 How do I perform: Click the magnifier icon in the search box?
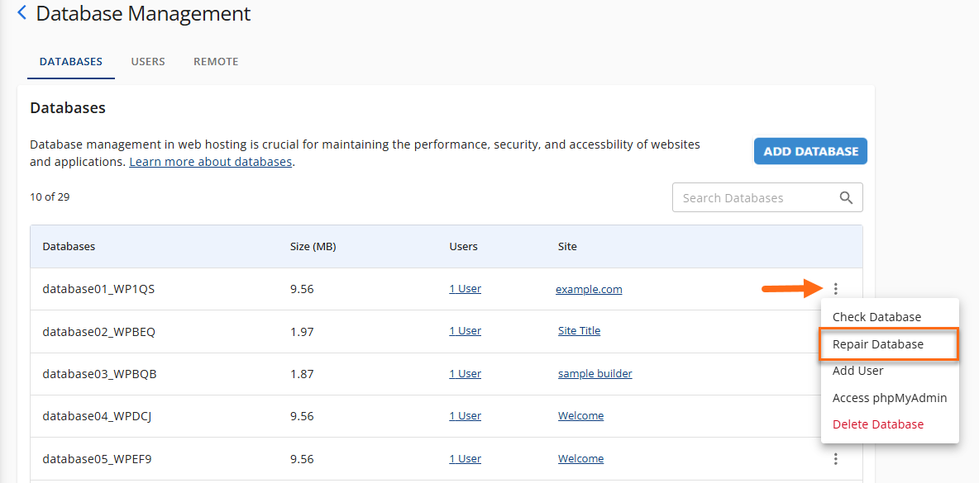tap(846, 198)
